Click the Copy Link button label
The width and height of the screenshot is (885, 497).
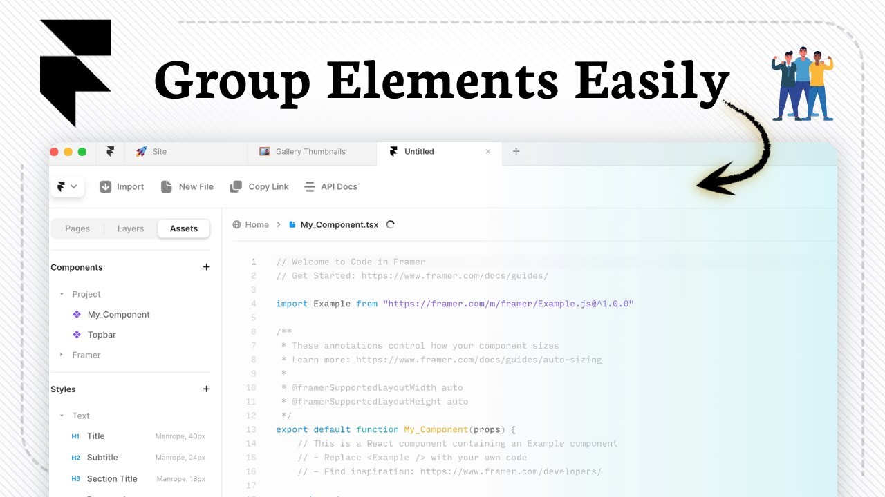268,186
